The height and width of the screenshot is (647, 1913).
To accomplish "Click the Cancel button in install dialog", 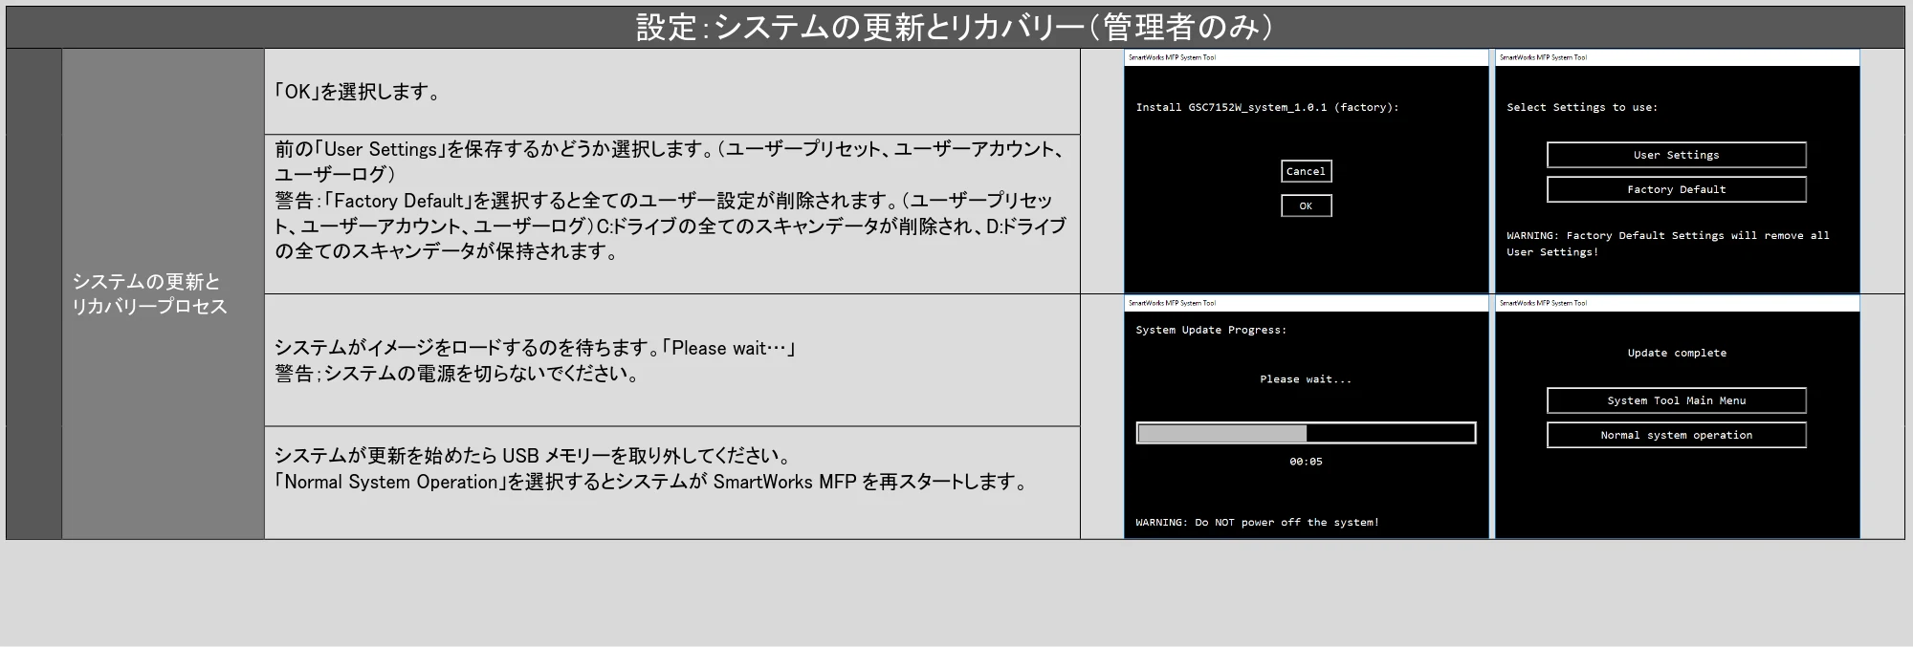I will pos(1306,171).
